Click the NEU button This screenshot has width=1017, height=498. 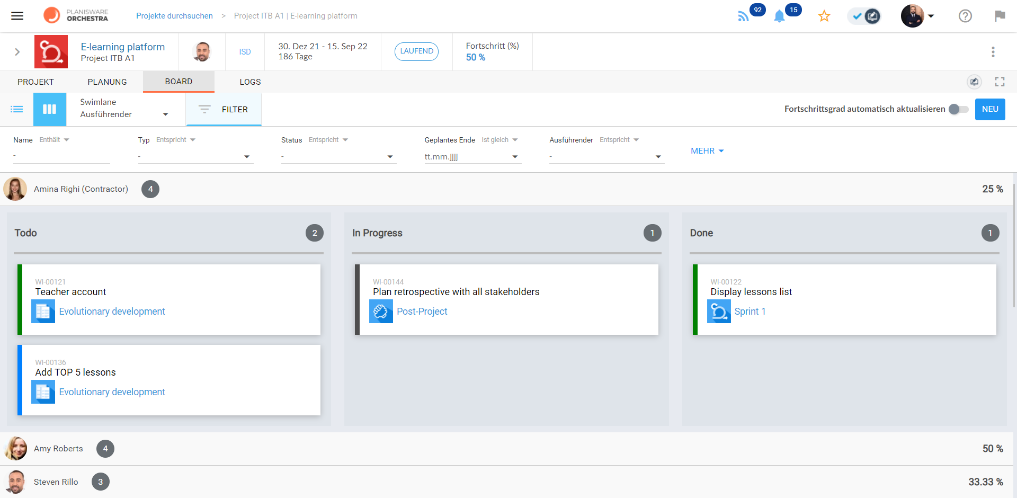tap(989, 109)
